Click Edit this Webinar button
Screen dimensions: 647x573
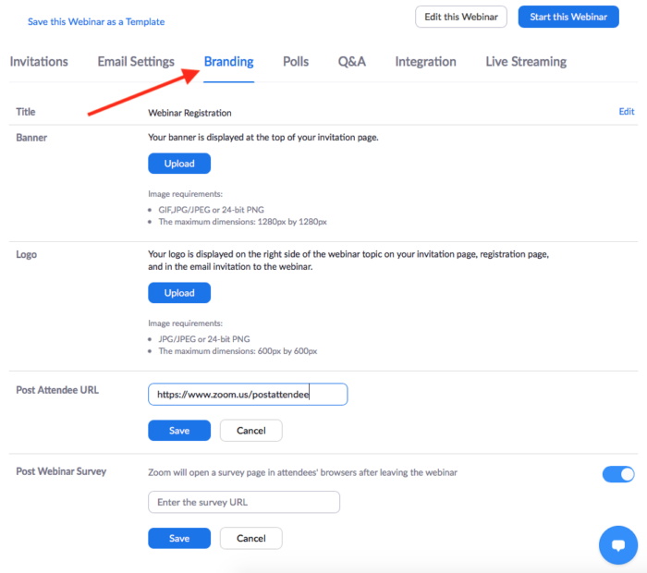(x=461, y=17)
